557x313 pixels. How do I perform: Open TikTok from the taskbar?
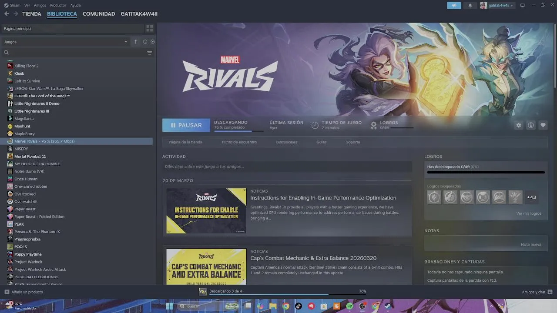tap(299, 306)
